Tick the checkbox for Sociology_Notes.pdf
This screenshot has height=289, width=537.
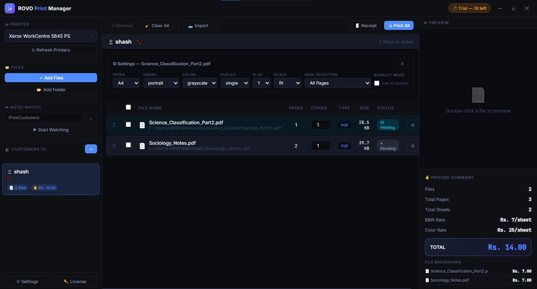(x=128, y=145)
